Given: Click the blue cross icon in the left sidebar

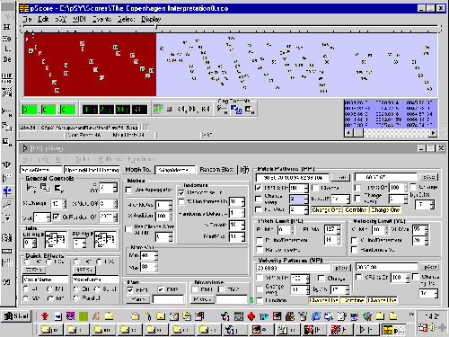Looking at the screenshot, I should tap(7, 191).
